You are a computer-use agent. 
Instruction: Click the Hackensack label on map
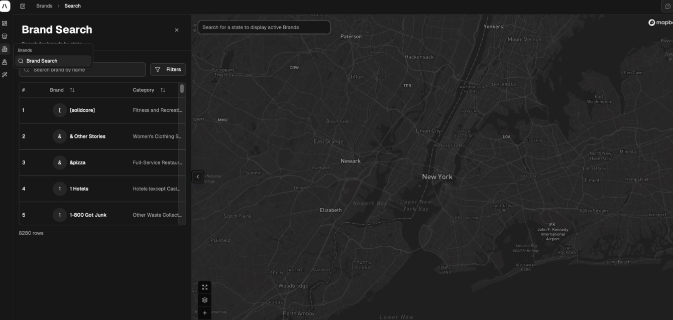(419, 57)
